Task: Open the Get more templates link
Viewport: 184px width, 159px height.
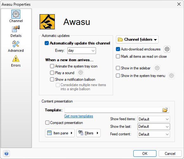Action: [79, 116]
